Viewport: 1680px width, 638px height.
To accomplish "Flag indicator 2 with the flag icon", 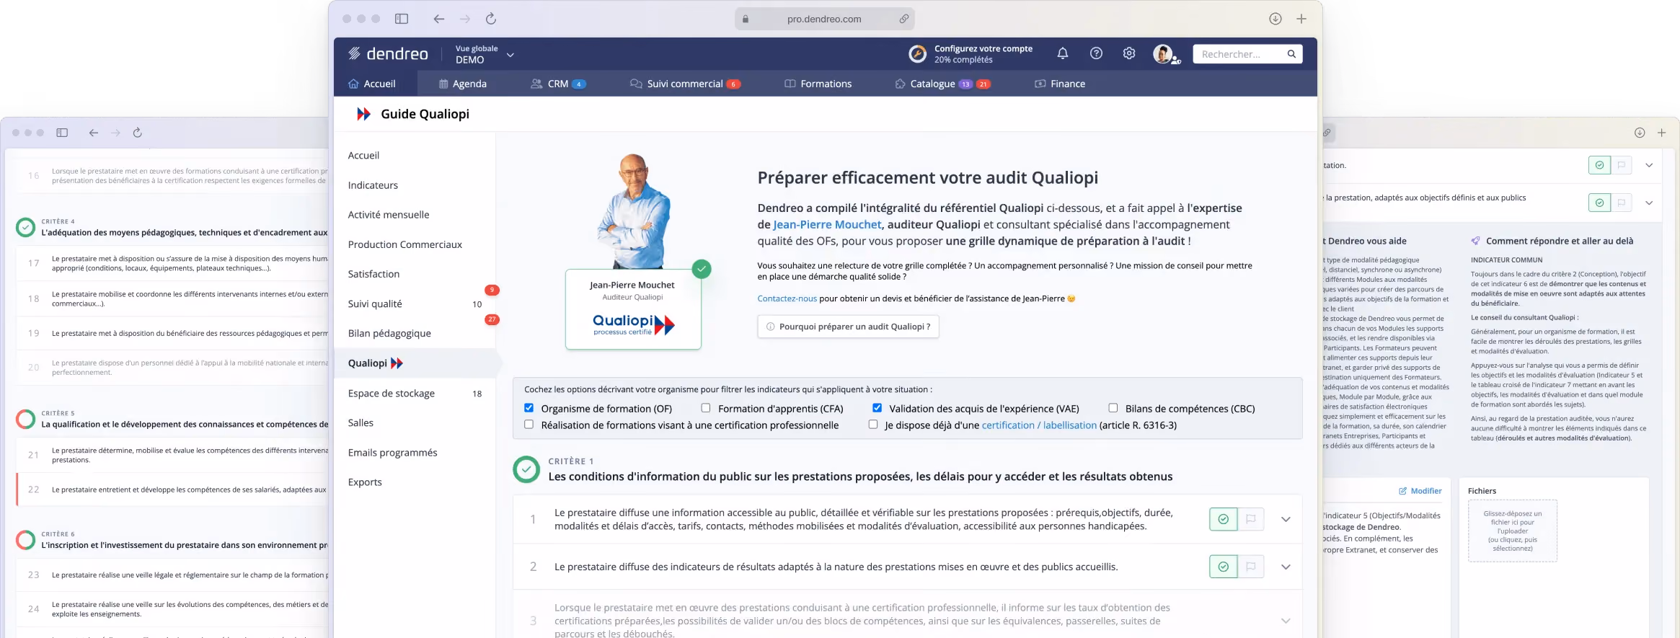I will coord(1251,567).
